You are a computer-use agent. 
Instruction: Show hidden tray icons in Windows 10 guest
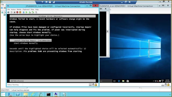point(153,81)
